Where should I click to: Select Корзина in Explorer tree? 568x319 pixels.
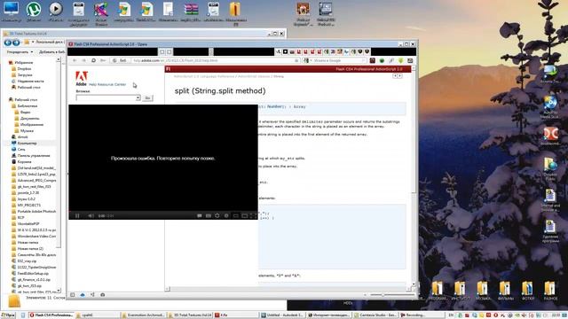coord(24,161)
